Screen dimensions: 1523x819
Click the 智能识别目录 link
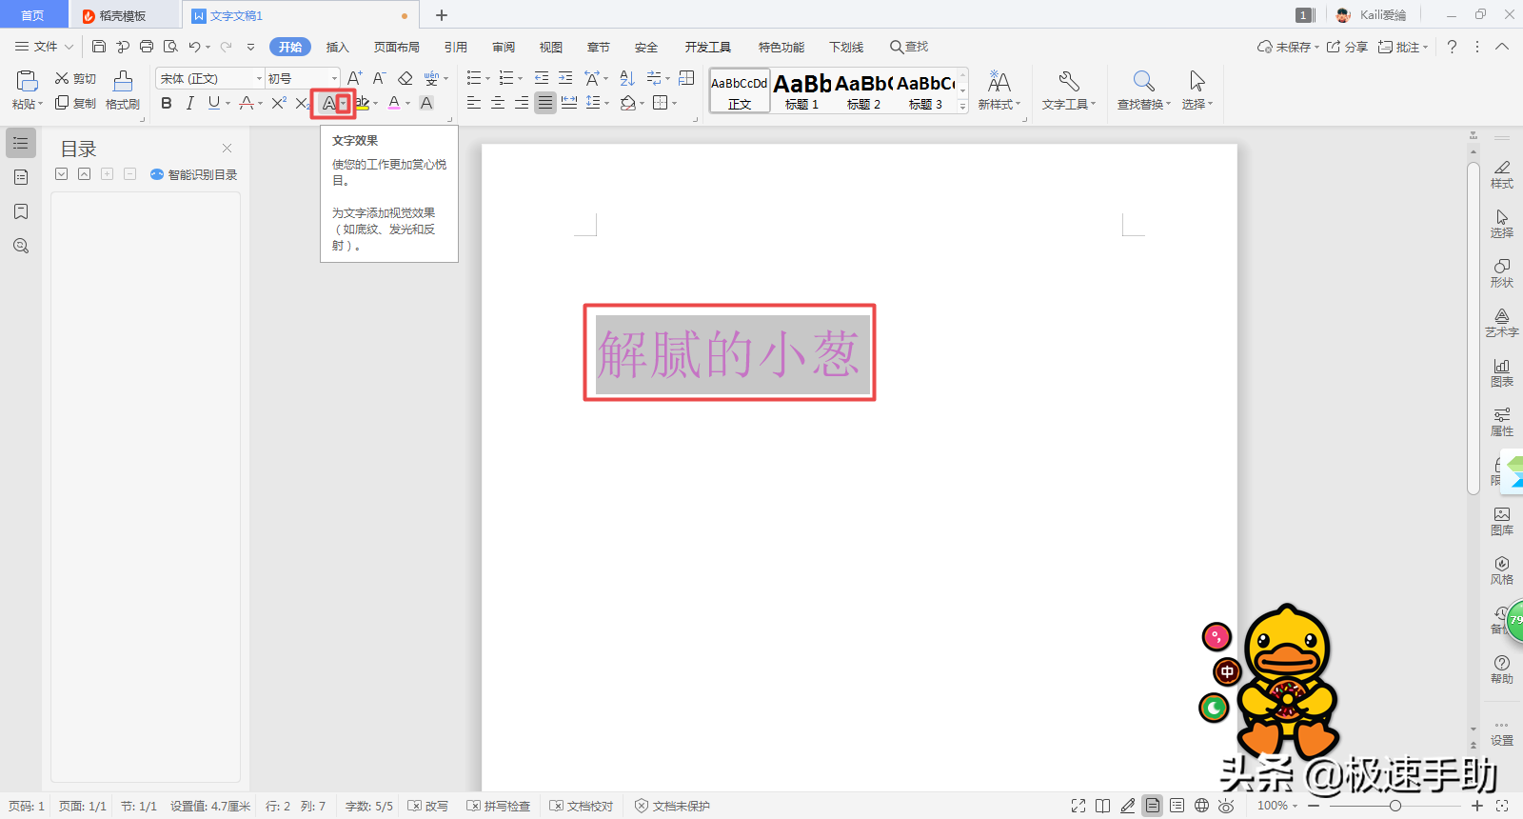[x=194, y=174]
